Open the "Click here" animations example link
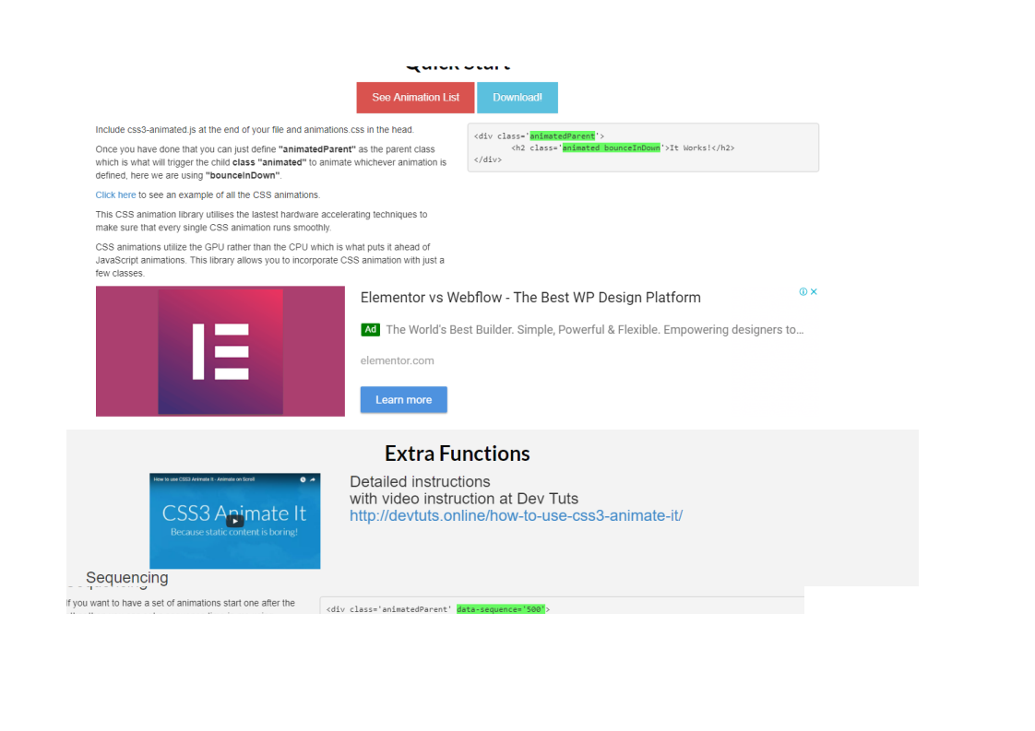The image size is (1035, 731). tap(115, 195)
